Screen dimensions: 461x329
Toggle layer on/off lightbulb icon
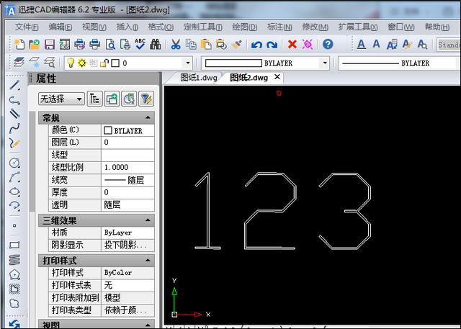(71, 63)
